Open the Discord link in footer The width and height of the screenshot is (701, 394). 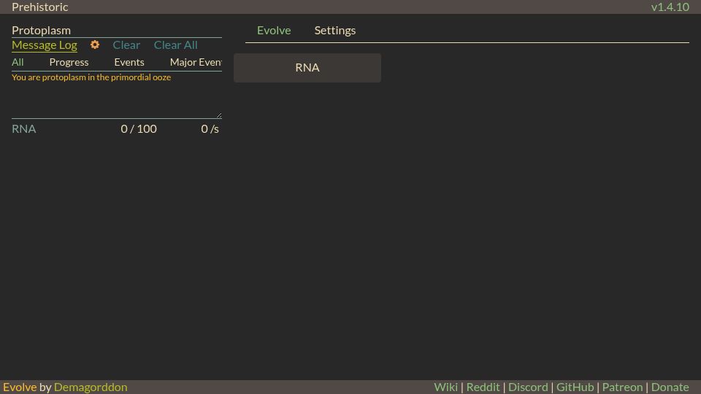[x=528, y=387]
